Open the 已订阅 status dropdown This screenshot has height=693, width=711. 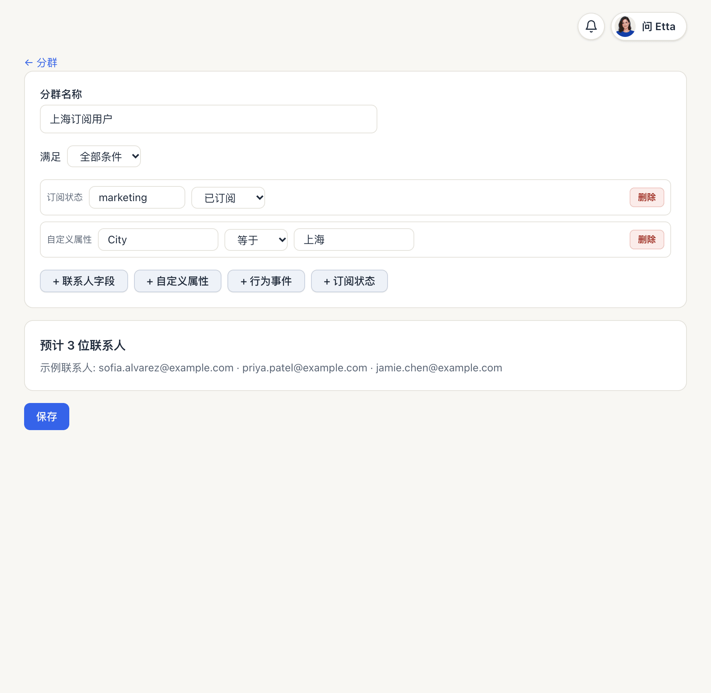(x=228, y=197)
